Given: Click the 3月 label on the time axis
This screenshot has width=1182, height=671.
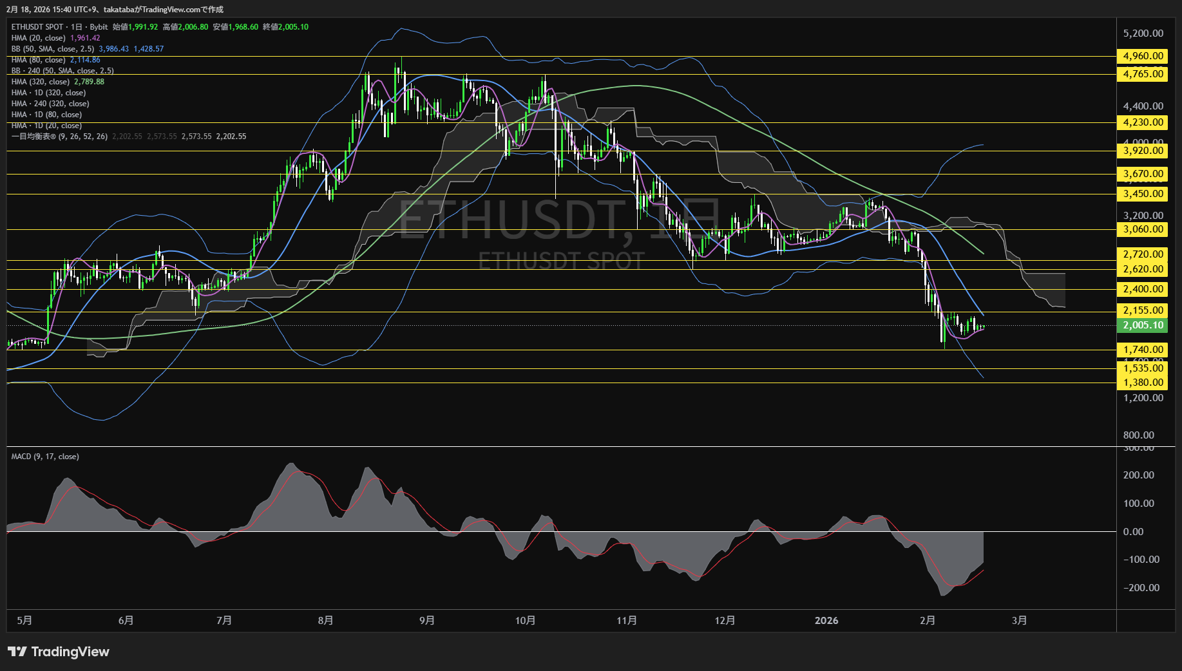Looking at the screenshot, I should (1019, 620).
